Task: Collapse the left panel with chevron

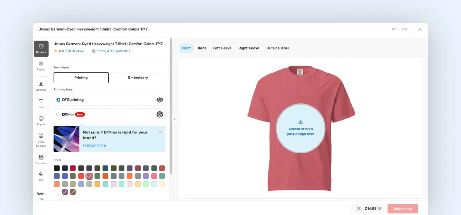Action: 175,119
